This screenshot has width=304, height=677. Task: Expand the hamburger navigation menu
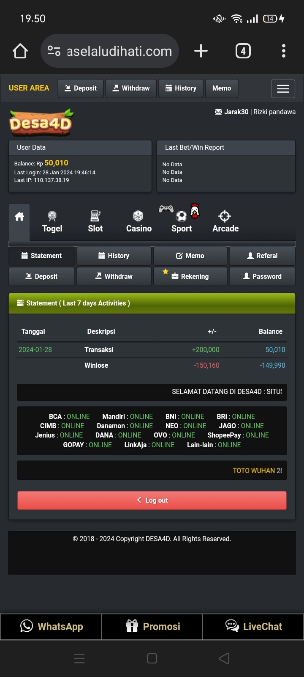pyautogui.click(x=283, y=89)
